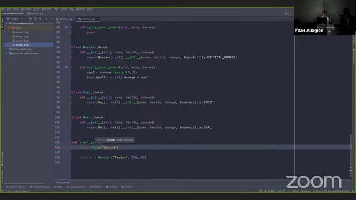Click Collapse All icon in Project panel
This screenshot has width=356, height=200.
pos(41,19)
